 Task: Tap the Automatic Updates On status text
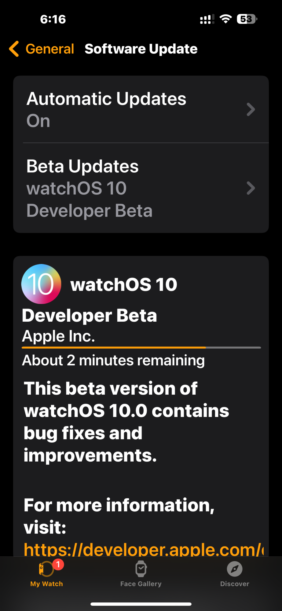click(x=38, y=121)
